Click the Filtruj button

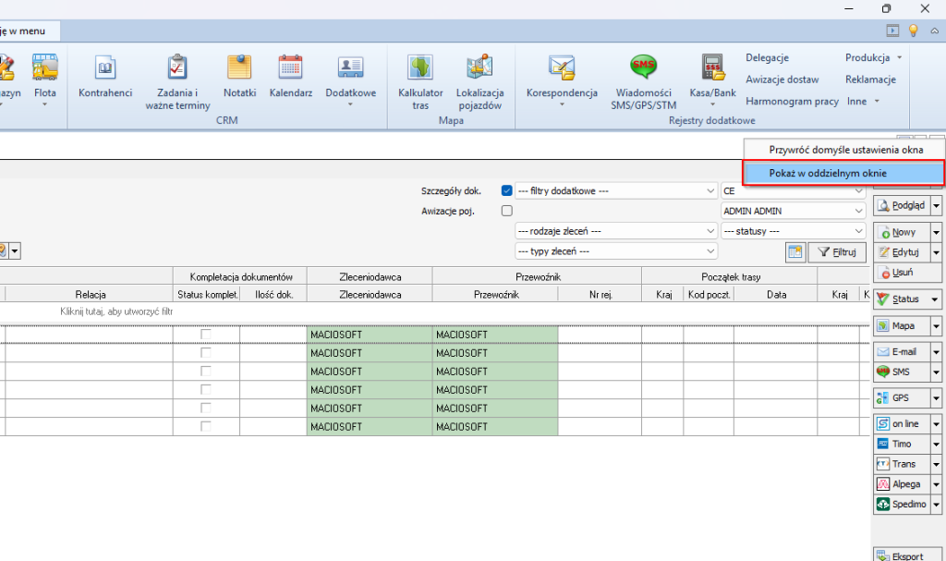[x=836, y=251]
